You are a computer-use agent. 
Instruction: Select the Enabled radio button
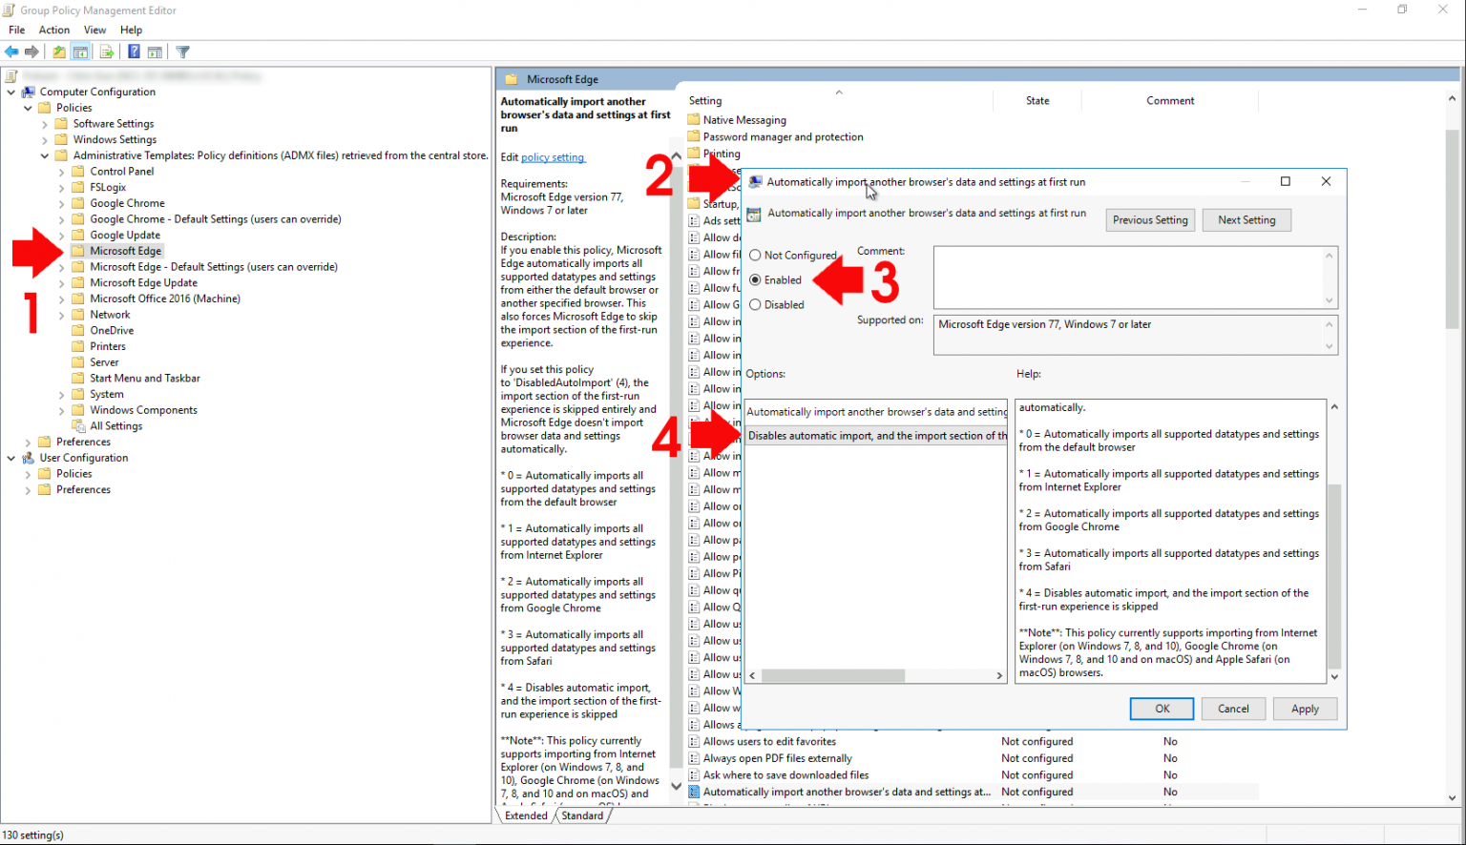pos(755,279)
